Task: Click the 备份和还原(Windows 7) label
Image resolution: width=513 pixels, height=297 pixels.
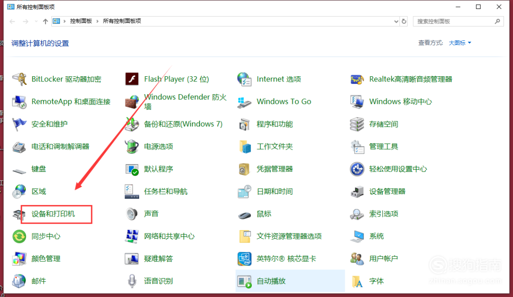Action: coord(183,124)
